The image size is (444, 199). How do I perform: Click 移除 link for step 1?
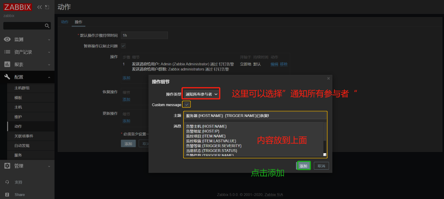tap(284, 64)
